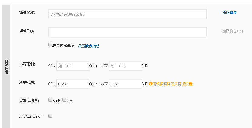Viewport: 252px width, 128px height.
Task: Click the 镜像名称 input field
Action: tap(128, 14)
